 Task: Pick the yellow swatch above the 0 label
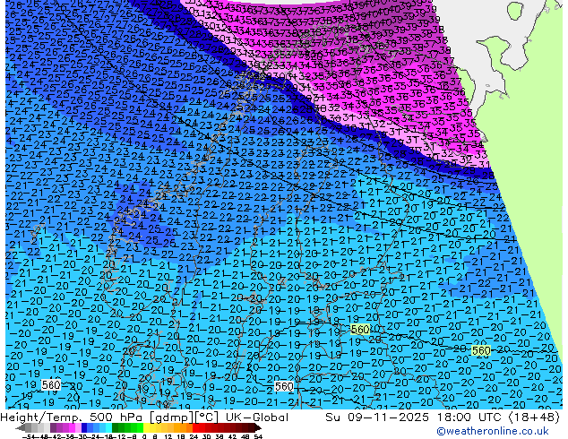(146, 428)
